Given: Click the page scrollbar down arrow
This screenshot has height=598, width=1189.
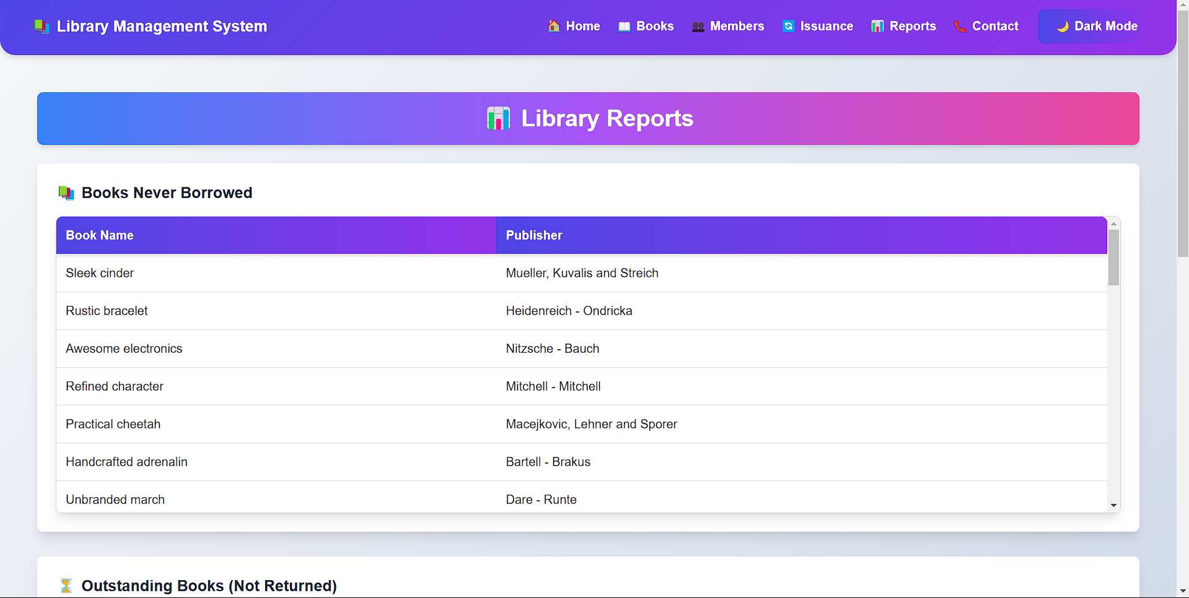Looking at the screenshot, I should [x=1183, y=592].
